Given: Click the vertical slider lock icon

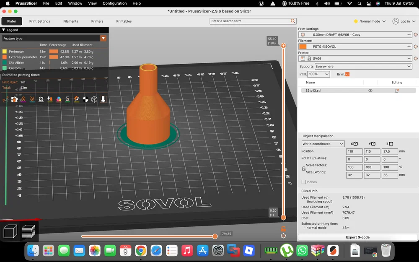Looking at the screenshot, I should click(x=283, y=229).
